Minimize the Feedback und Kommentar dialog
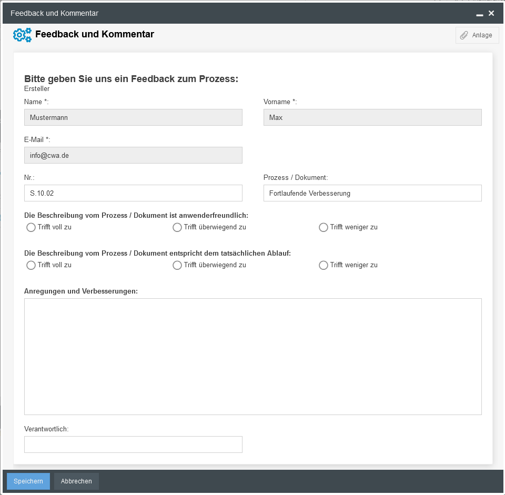505x495 pixels. point(479,14)
